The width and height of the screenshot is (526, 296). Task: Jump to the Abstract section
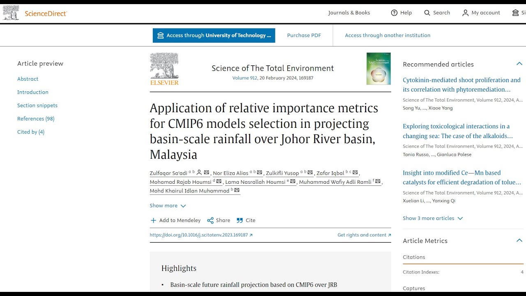(28, 79)
